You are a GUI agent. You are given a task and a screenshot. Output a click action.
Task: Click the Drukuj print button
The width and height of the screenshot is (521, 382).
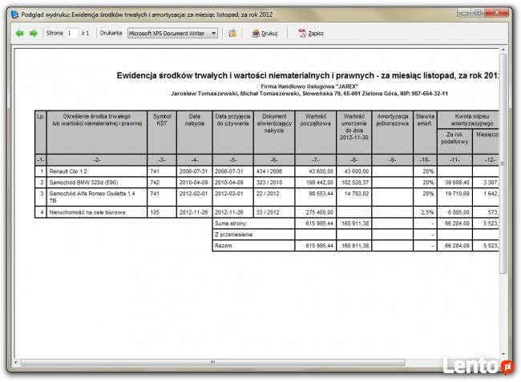(265, 33)
